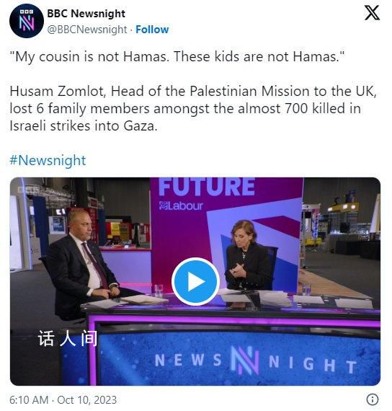Click the Newsnight N logo on desk
The height and width of the screenshot is (411, 392).
tap(245, 360)
